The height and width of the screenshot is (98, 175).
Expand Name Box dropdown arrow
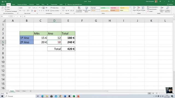click(9, 16)
